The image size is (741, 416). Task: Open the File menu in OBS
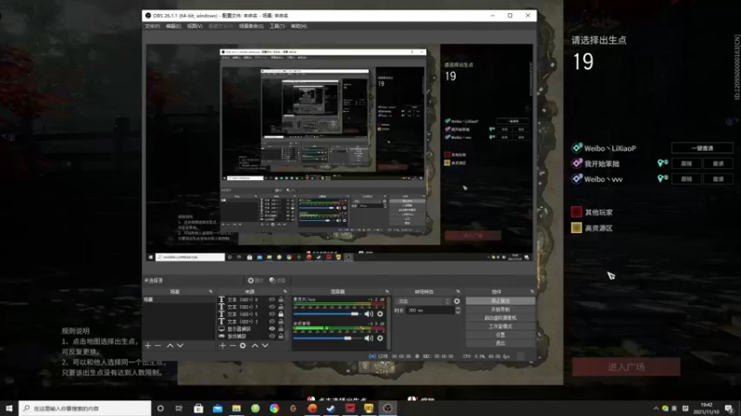(x=152, y=26)
